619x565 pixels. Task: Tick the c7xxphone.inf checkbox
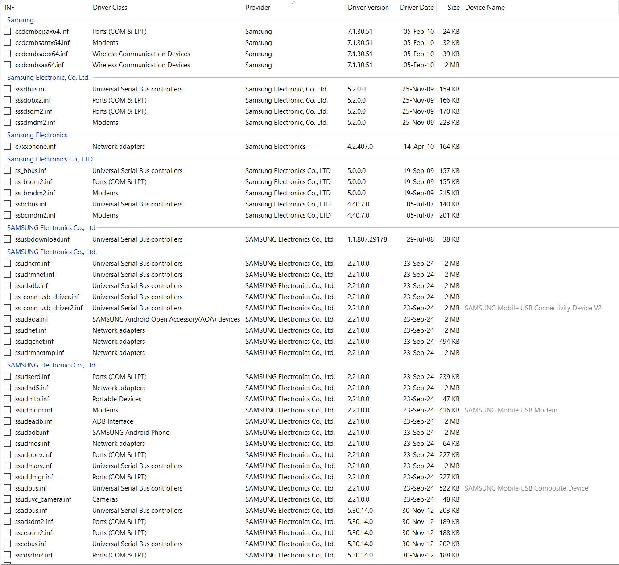[x=7, y=146]
